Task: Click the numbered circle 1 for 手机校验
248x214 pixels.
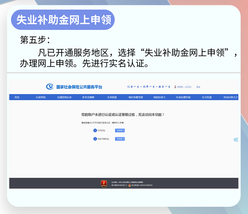Action: (x=95, y=130)
